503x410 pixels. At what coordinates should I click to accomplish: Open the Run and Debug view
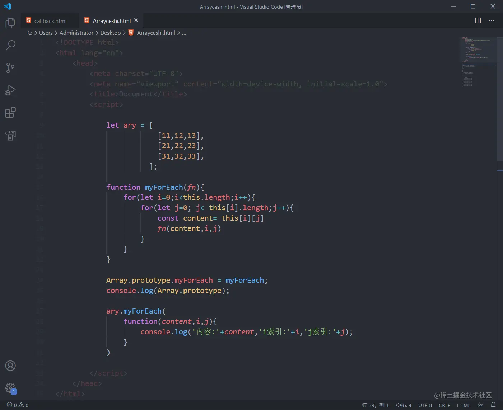10,90
